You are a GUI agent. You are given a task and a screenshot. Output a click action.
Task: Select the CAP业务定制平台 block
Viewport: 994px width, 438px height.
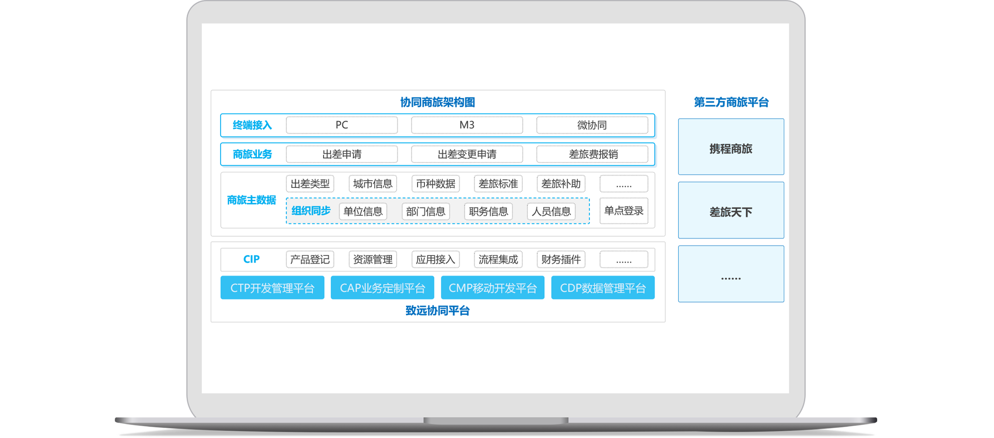(x=383, y=288)
